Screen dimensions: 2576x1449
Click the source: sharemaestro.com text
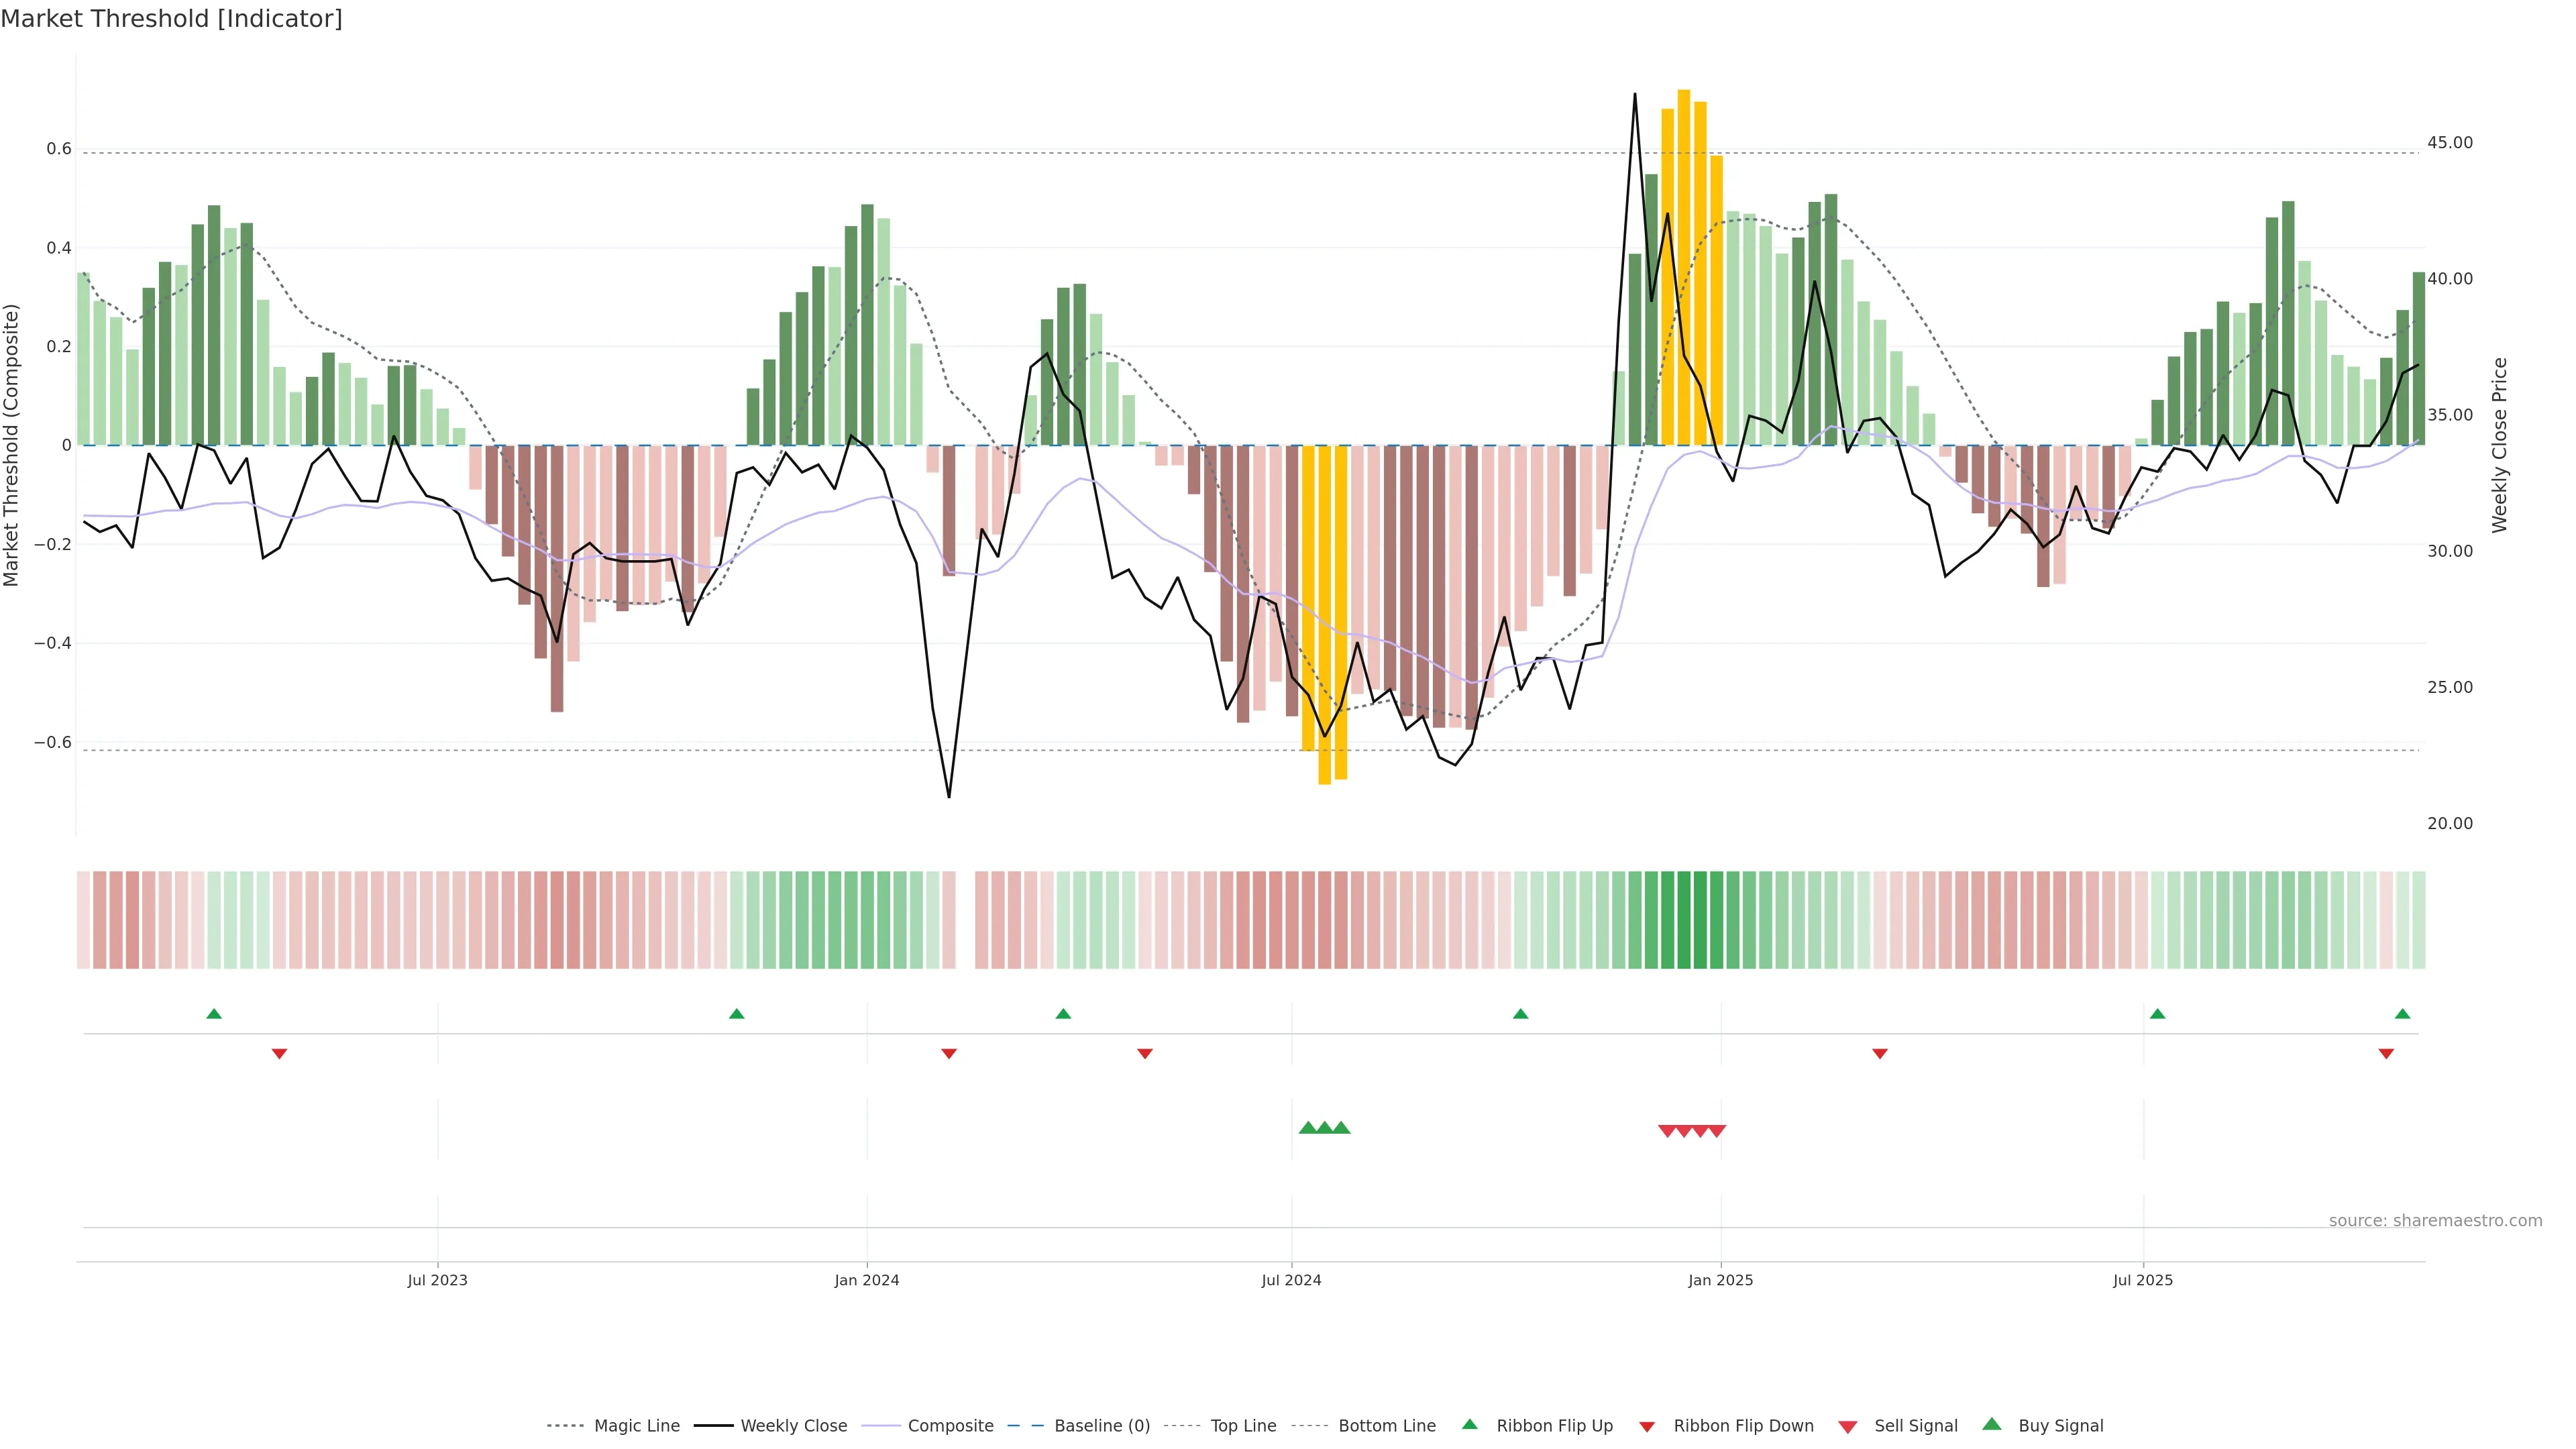click(x=2435, y=1220)
